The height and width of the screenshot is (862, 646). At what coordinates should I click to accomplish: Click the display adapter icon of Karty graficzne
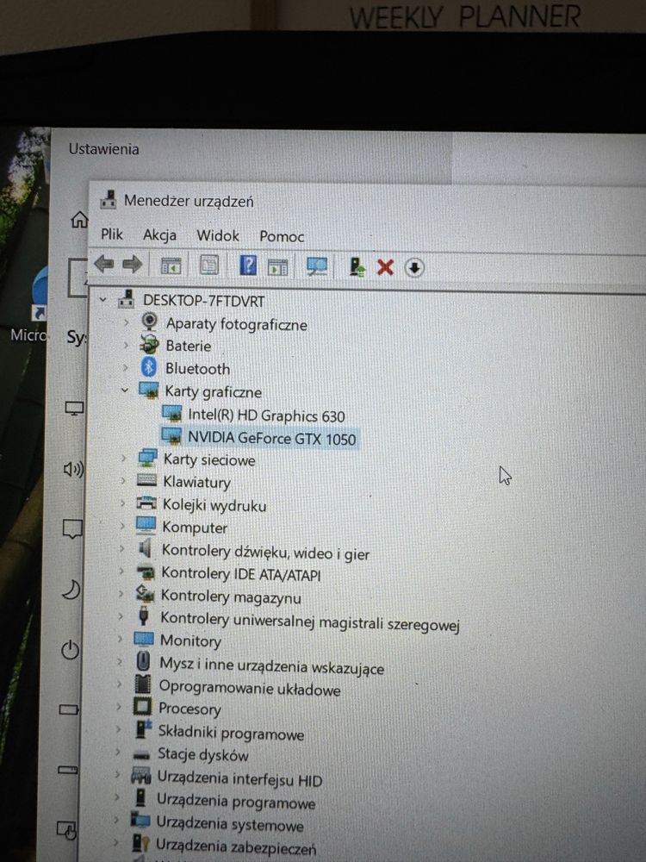(149, 390)
